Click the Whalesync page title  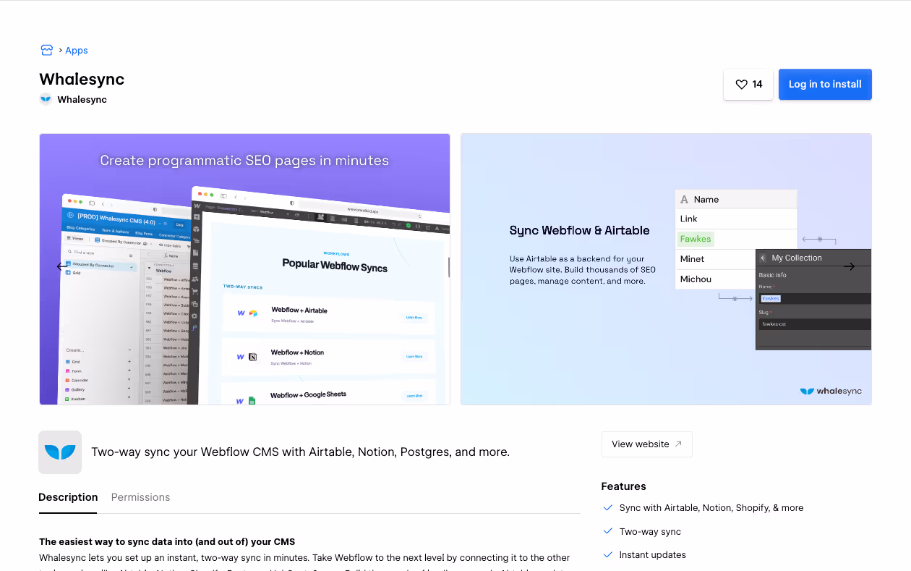[x=82, y=79]
